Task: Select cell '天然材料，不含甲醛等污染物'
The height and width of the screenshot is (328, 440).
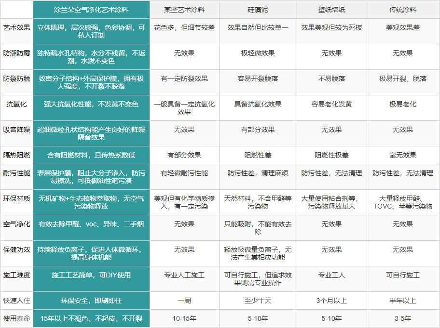Action: click(258, 202)
